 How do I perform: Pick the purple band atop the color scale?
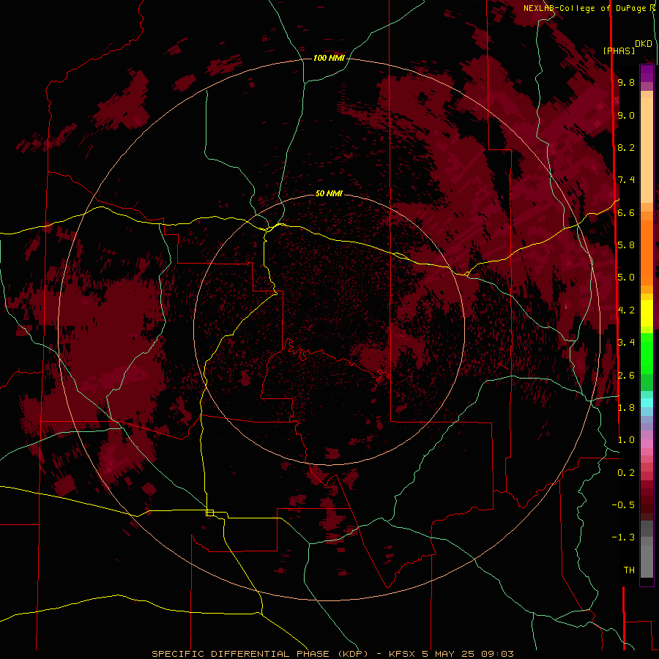(x=647, y=73)
